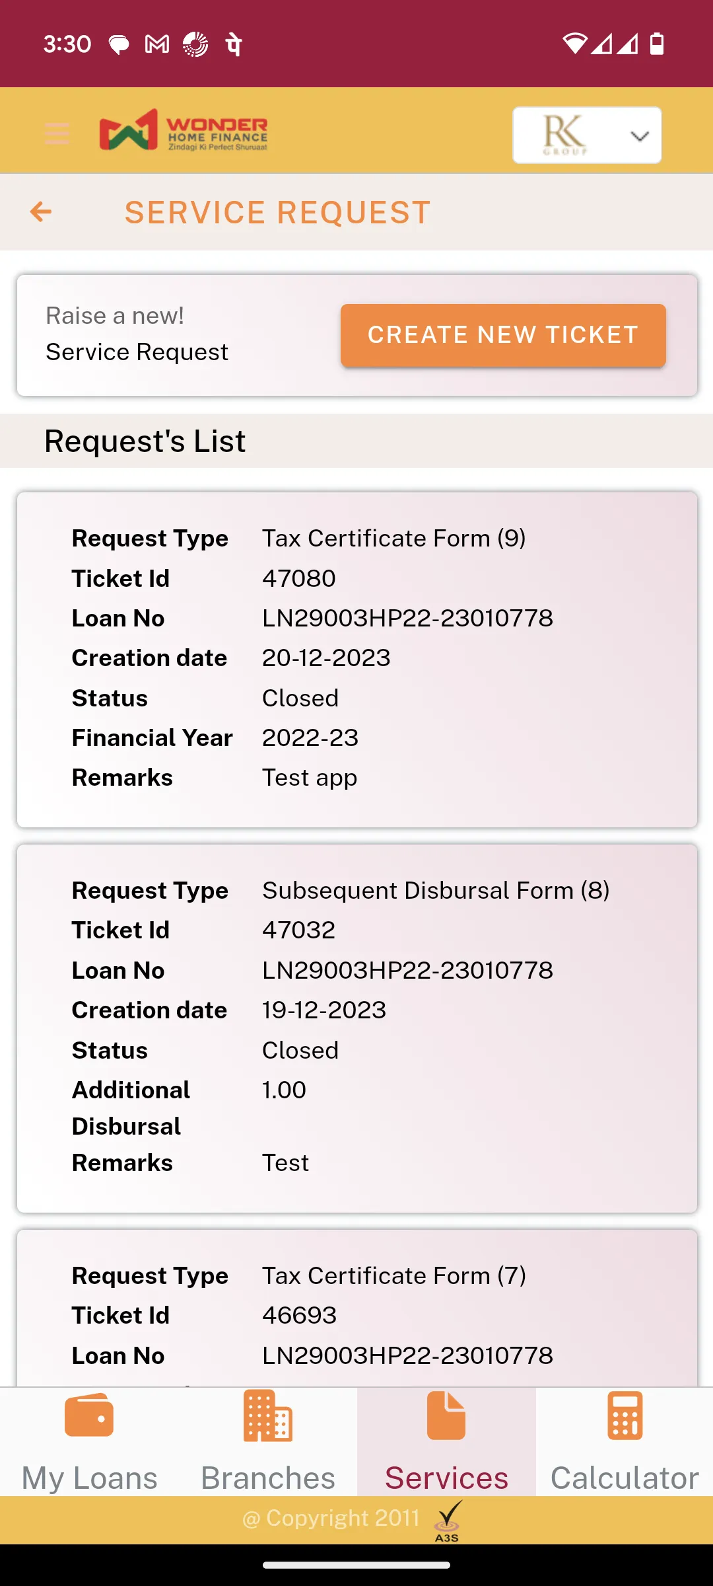This screenshot has width=713, height=1586.
Task: Select the Services document icon
Action: (x=446, y=1416)
